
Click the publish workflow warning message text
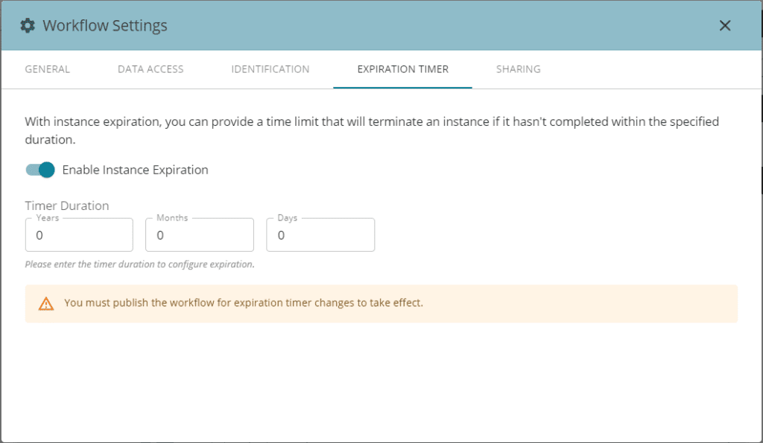pyautogui.click(x=244, y=303)
